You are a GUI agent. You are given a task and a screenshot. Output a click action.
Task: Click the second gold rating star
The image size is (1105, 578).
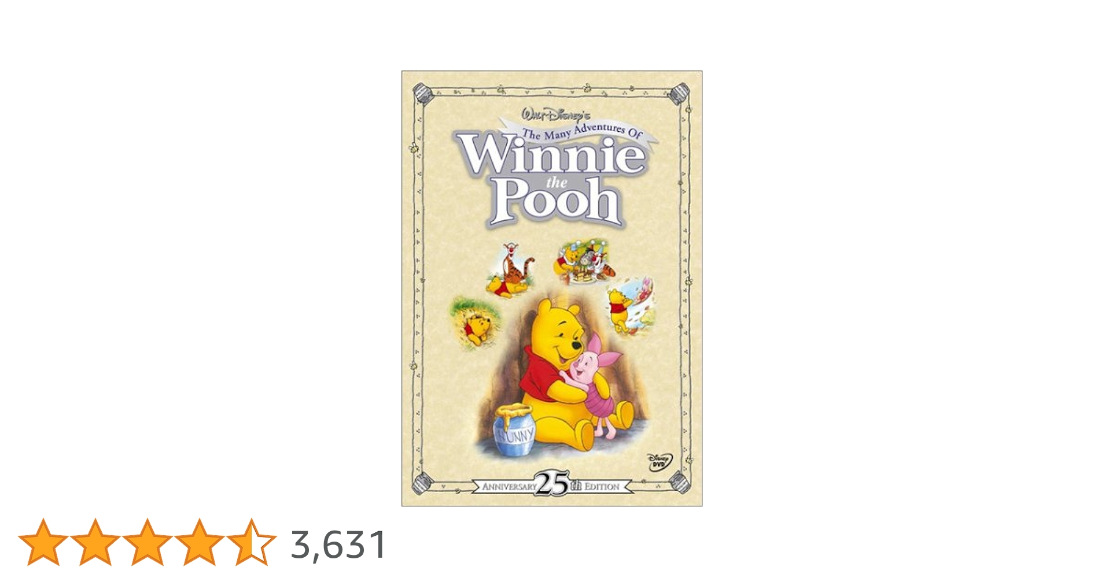point(95,542)
